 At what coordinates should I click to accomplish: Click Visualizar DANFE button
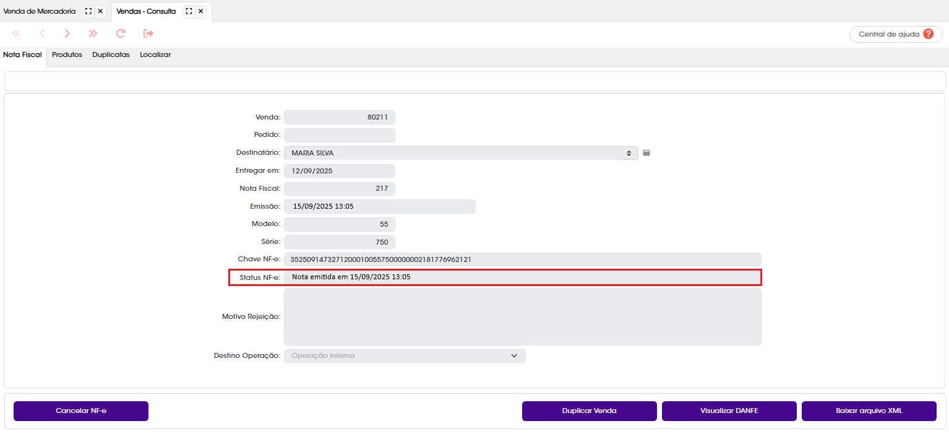point(729,411)
